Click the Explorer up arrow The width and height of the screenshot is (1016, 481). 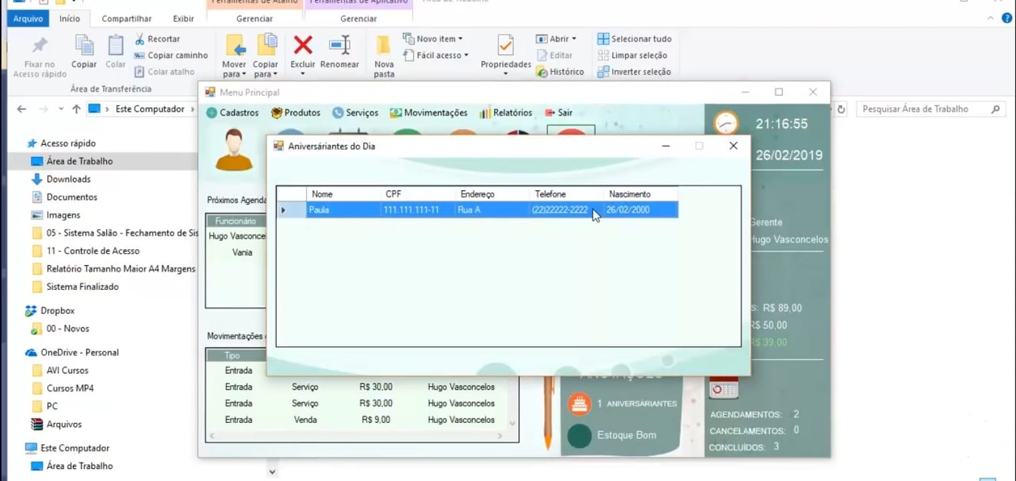tap(76, 109)
